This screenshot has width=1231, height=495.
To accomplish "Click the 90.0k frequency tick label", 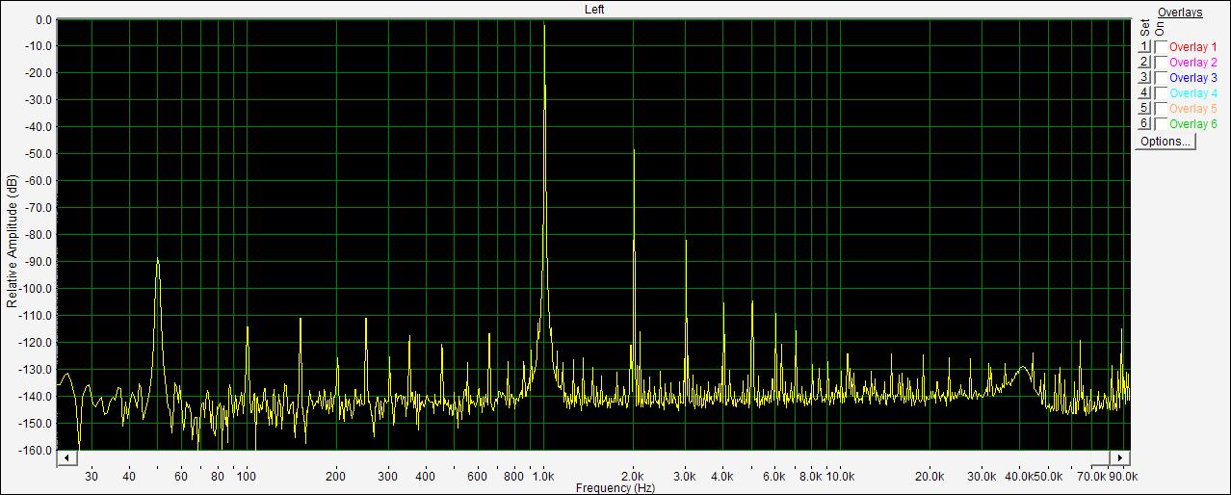I will pos(1123,477).
